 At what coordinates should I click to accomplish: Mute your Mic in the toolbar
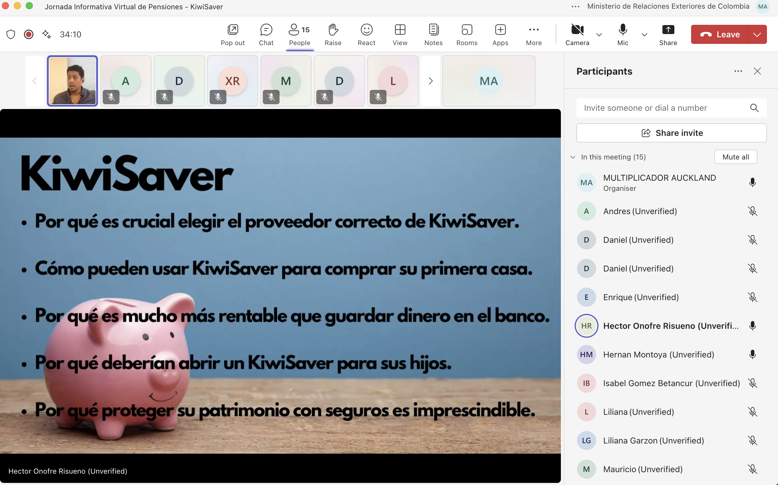(622, 35)
